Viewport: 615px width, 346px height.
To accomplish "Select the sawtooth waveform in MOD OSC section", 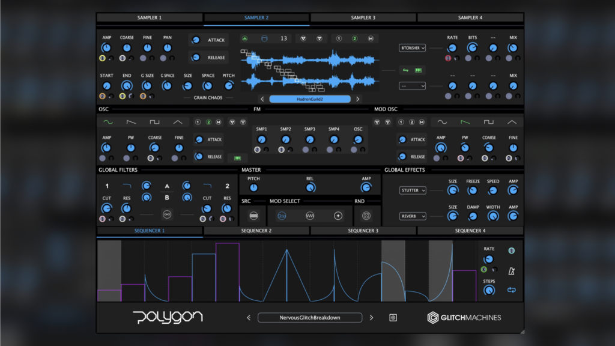I will tap(465, 122).
